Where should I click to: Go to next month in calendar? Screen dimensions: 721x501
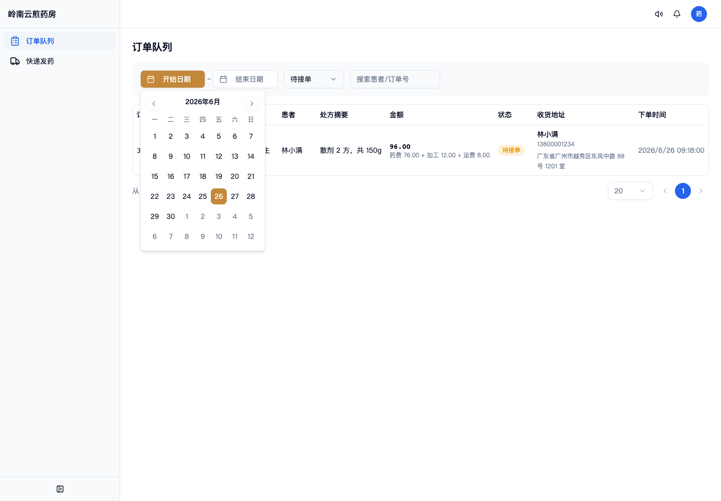pyautogui.click(x=252, y=104)
